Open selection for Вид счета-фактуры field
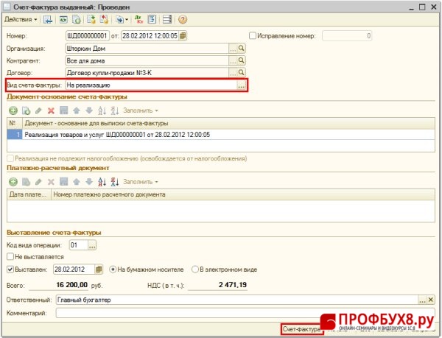 (240, 86)
